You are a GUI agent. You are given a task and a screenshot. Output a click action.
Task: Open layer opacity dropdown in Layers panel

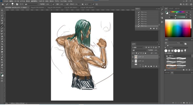[x=159, y=50]
